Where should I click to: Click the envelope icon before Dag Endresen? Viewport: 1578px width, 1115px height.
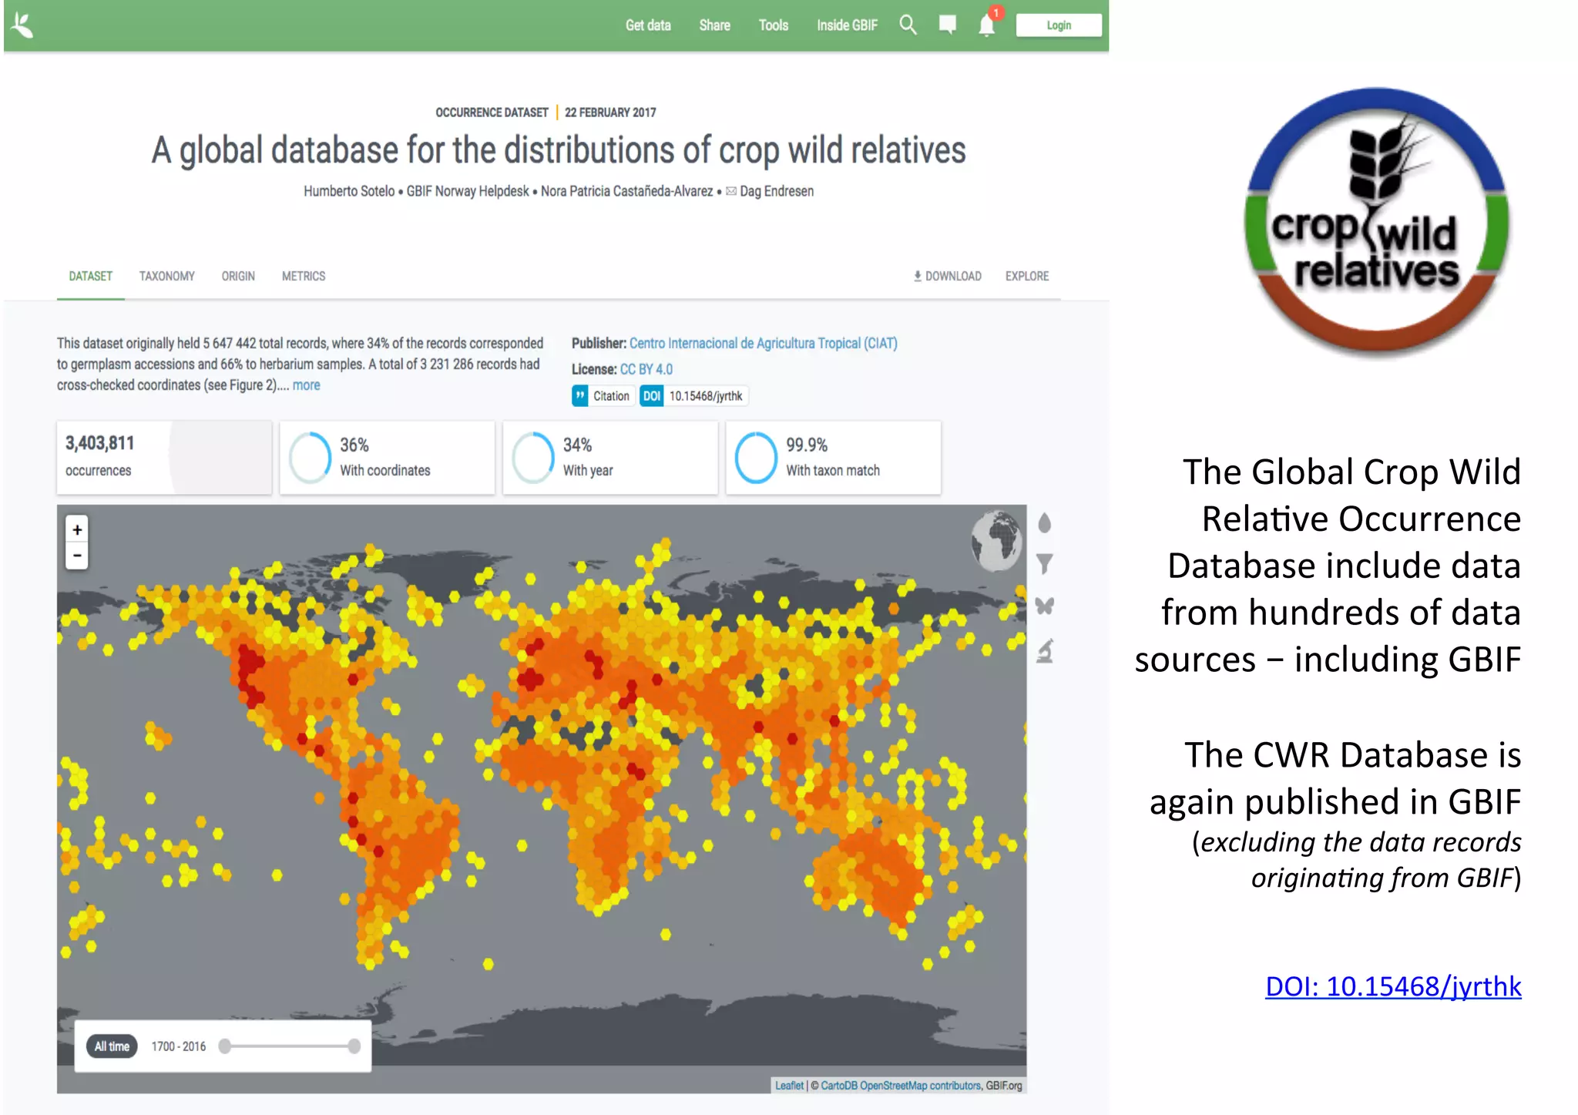pos(730,191)
